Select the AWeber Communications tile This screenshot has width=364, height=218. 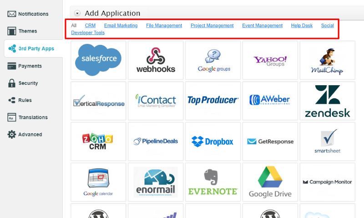[x=270, y=101]
